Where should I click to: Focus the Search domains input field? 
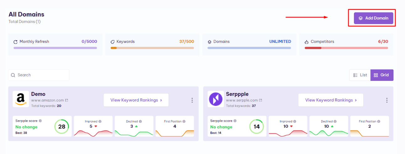(x=39, y=75)
